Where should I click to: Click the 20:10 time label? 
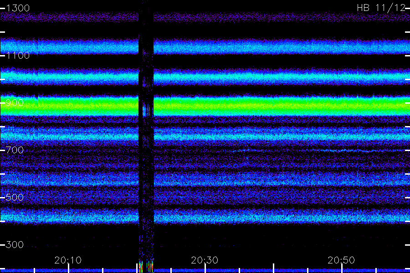(x=68, y=260)
